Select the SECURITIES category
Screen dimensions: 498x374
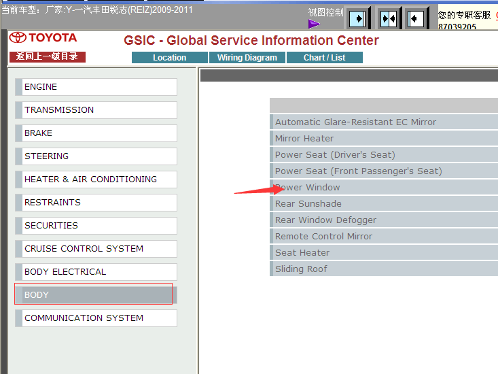(x=96, y=226)
